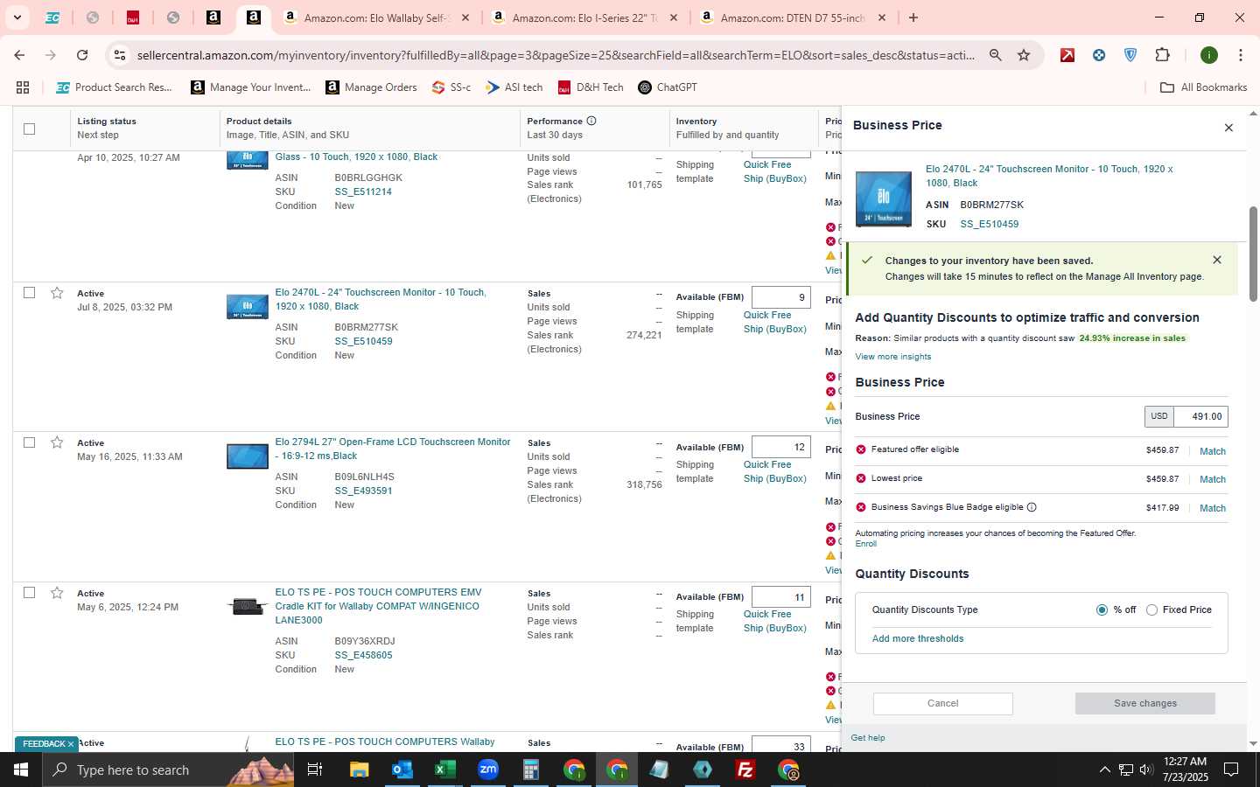Reload the page with the browser refresh icon
The image size is (1260, 787).
(82, 55)
